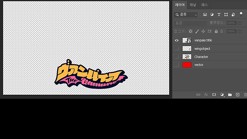Select the layer named Character
This screenshot has height=139, width=247.
[201, 57]
